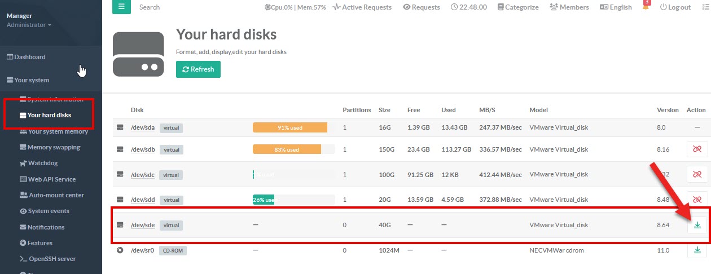Click the disk icon beside /dev/sda
This screenshot has width=711, height=274.
coord(120,128)
